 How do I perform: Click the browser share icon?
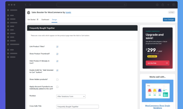tap(163, 5)
